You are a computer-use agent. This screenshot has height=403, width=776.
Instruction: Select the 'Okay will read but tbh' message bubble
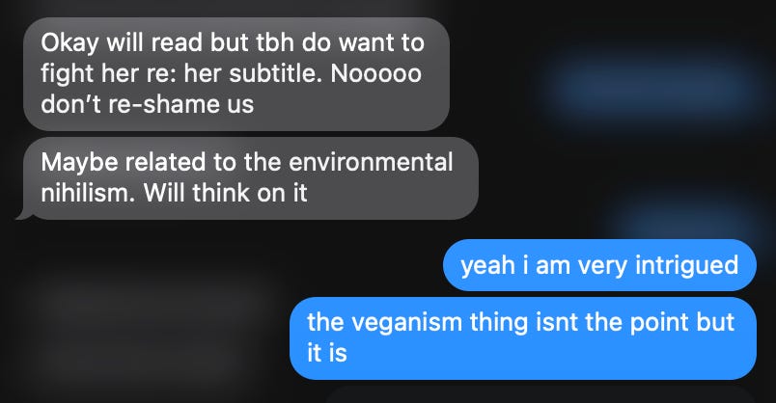point(236,74)
